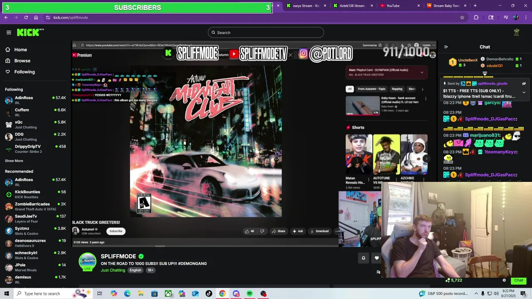Collapse the chat panel arrow icon
The image size is (532, 299).
pos(446,47)
